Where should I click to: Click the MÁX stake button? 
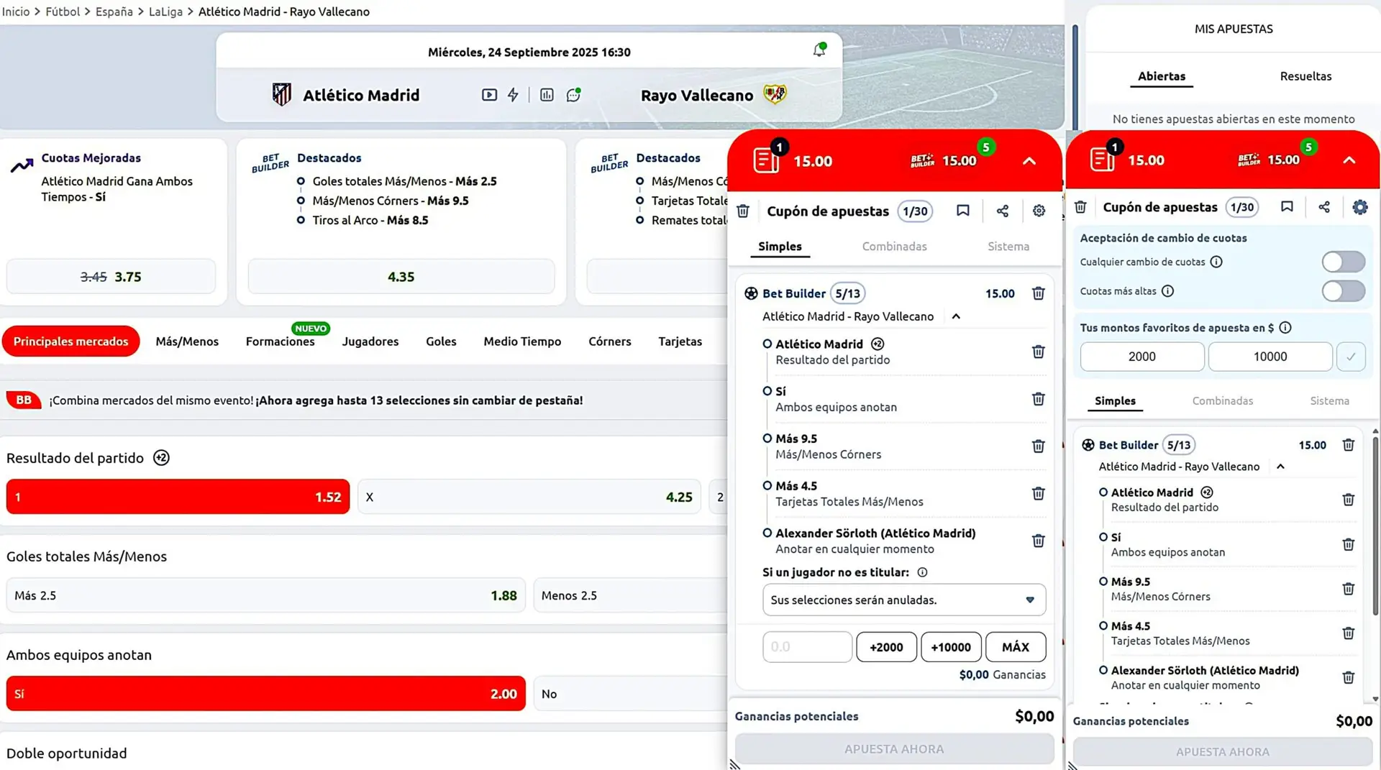tap(1015, 647)
